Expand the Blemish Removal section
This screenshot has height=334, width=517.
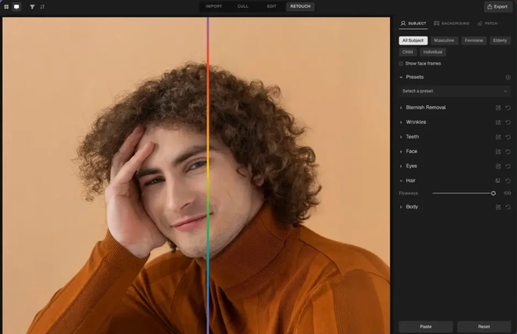coord(401,108)
